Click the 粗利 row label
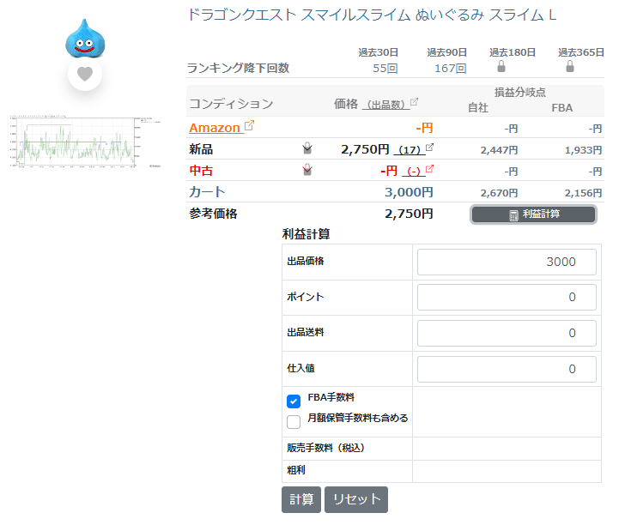The height and width of the screenshot is (531, 619). [296, 470]
